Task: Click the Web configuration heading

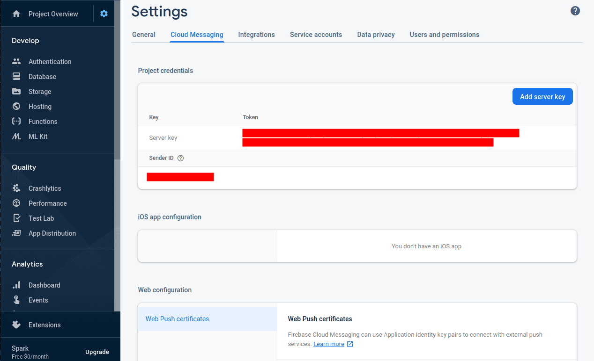Action: pyautogui.click(x=165, y=290)
